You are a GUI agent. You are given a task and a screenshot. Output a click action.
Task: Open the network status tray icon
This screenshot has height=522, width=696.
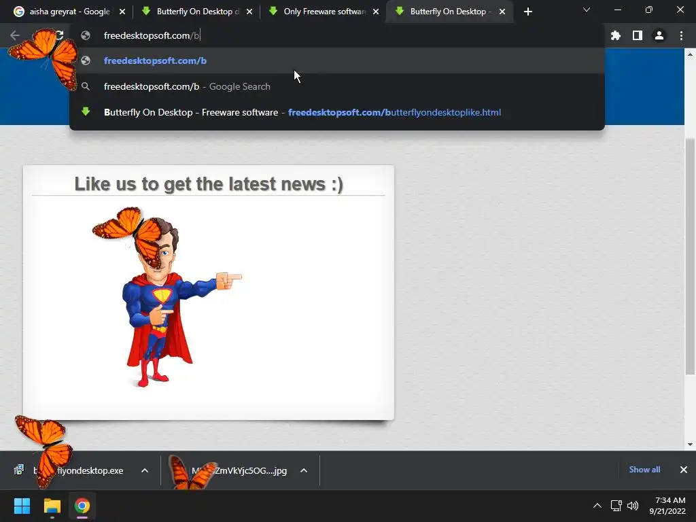616,506
